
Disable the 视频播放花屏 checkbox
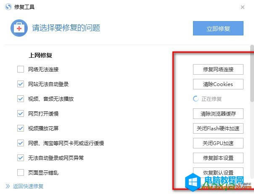(x=21, y=128)
